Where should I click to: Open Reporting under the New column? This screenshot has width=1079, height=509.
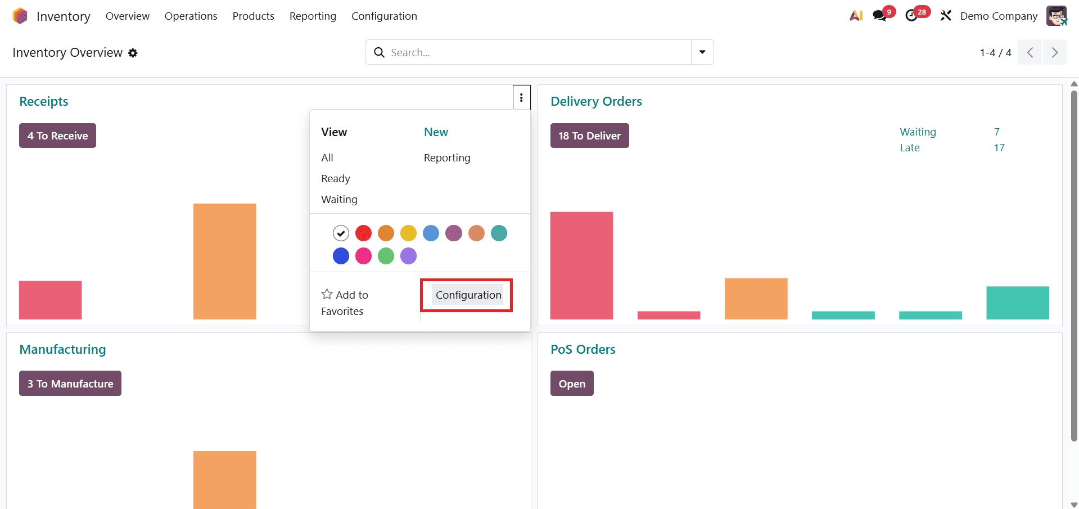(x=446, y=157)
